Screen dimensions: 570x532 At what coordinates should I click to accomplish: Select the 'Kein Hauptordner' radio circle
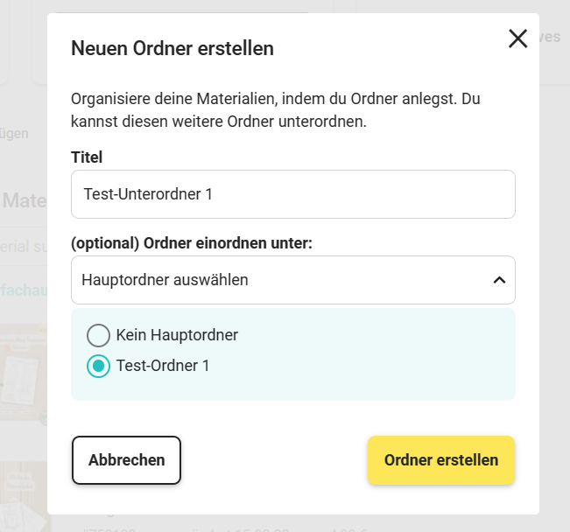tap(99, 335)
